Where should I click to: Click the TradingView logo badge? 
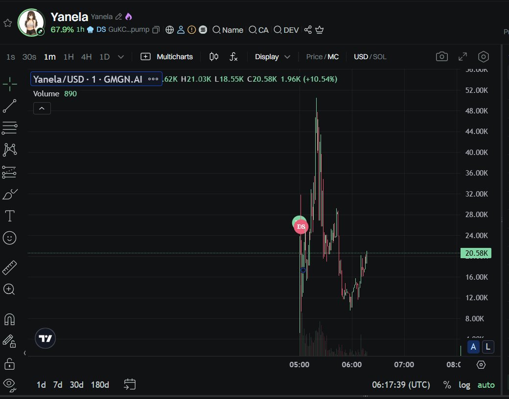click(45, 338)
